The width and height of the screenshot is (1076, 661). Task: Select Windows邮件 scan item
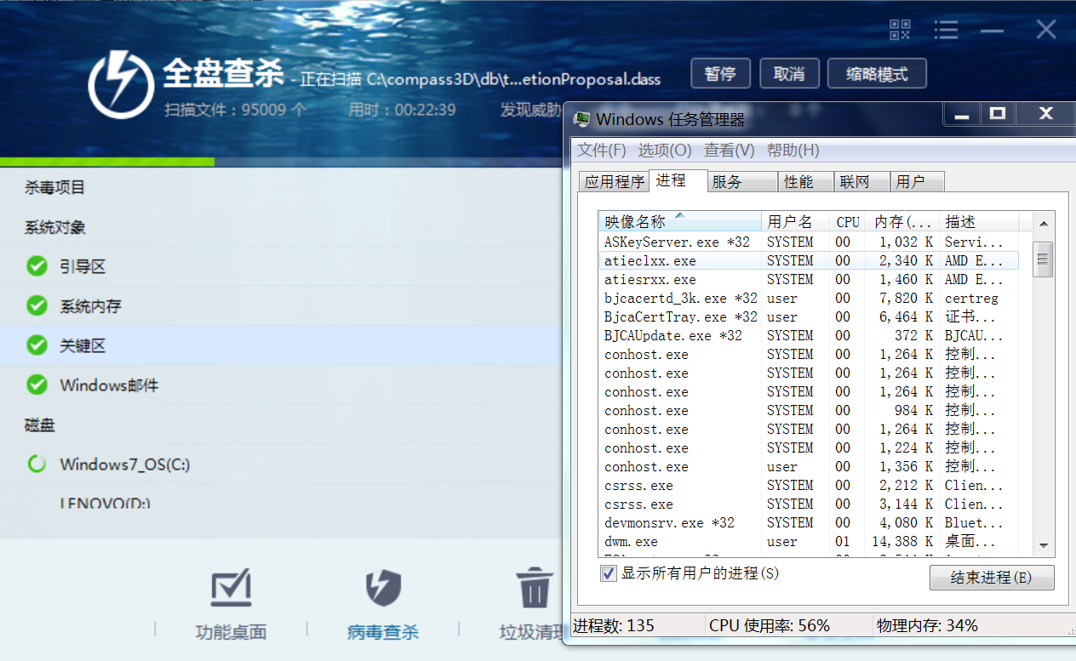coord(281,385)
